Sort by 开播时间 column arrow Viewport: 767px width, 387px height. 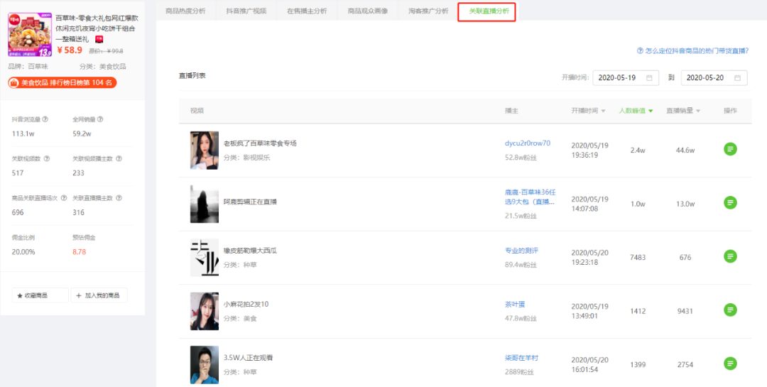coord(603,111)
